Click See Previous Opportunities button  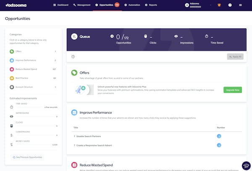coord(27,157)
